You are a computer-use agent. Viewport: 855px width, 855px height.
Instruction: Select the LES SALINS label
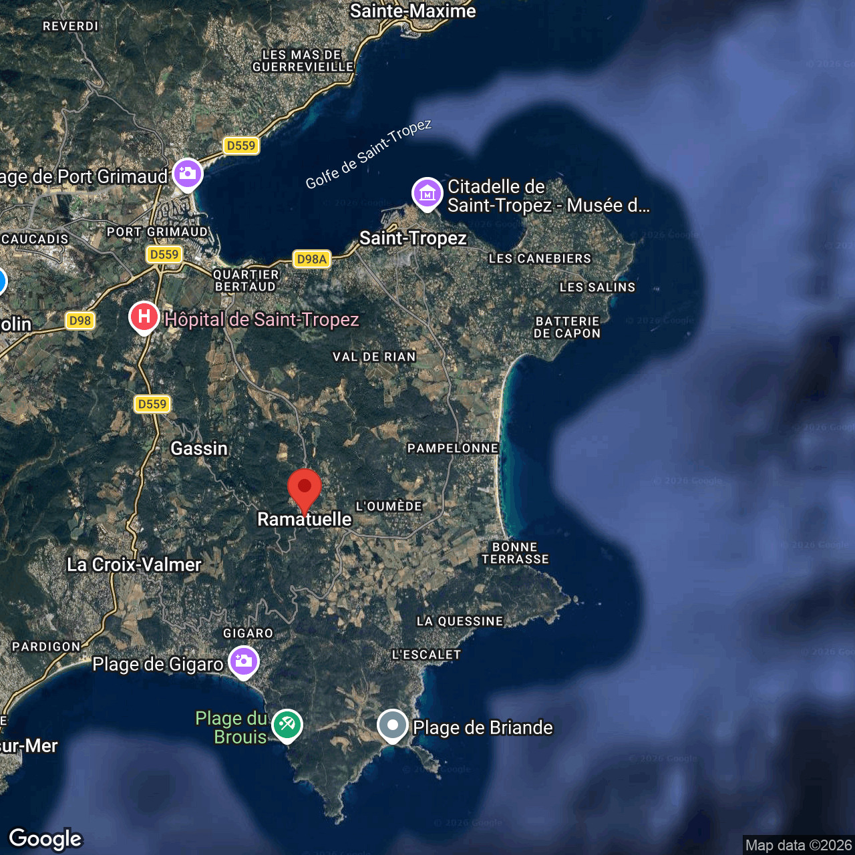597,287
